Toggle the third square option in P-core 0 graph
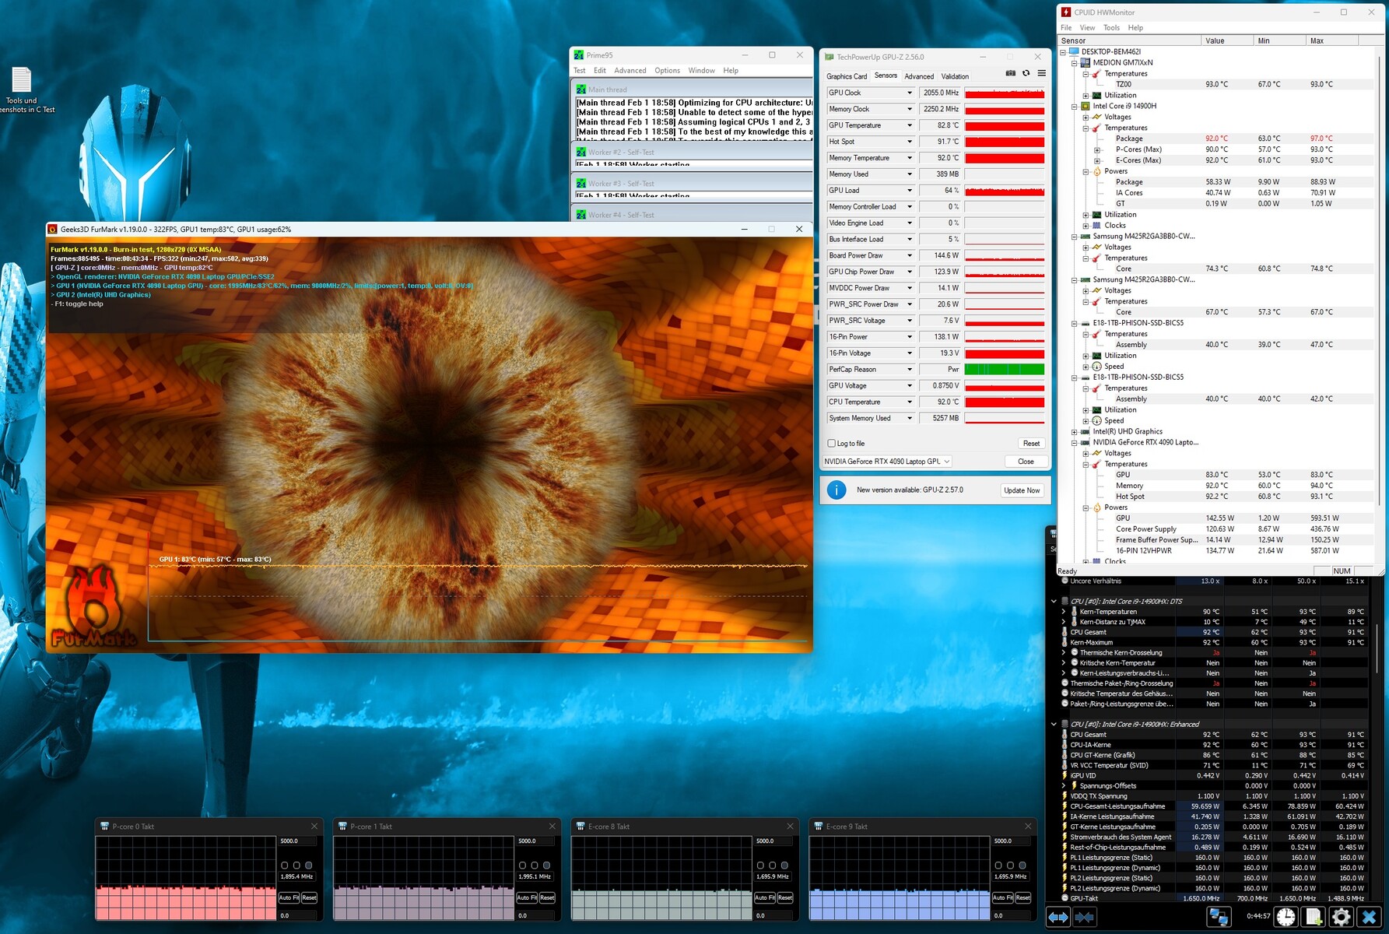The height and width of the screenshot is (934, 1389). pyautogui.click(x=309, y=866)
